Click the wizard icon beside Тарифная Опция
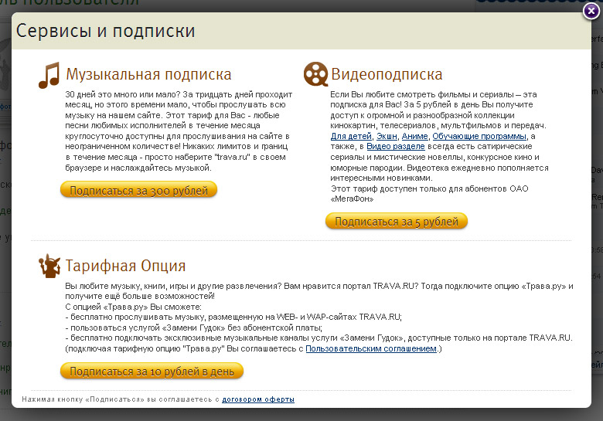Screen dimensions: 603x421 coord(49,266)
